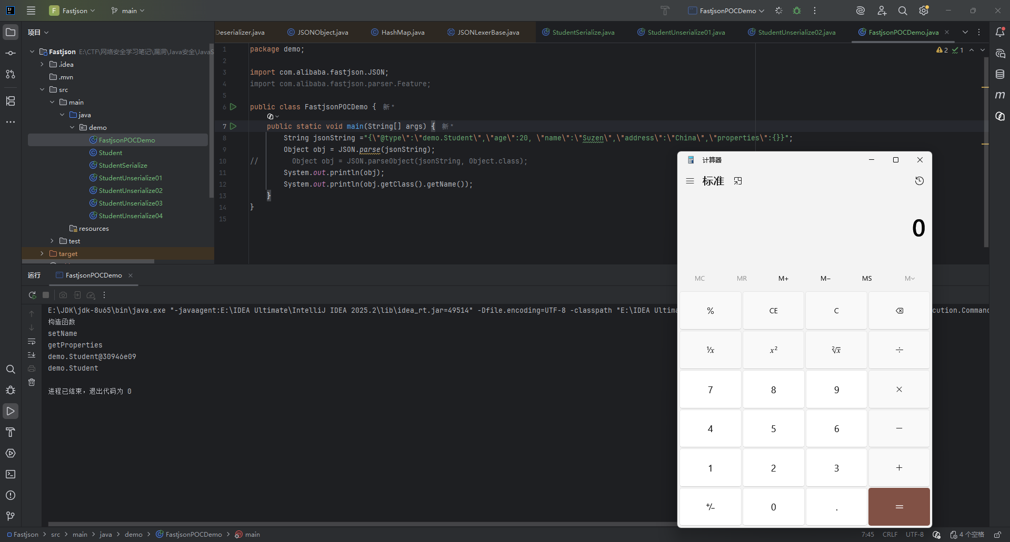This screenshot has width=1010, height=542.
Task: Click the Calculator CE button
Action: coord(774,311)
